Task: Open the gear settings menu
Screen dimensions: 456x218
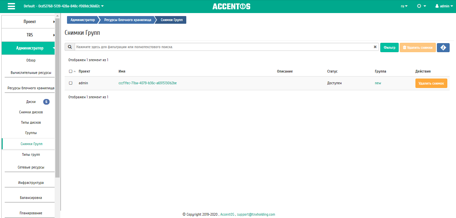Action: pos(421,6)
